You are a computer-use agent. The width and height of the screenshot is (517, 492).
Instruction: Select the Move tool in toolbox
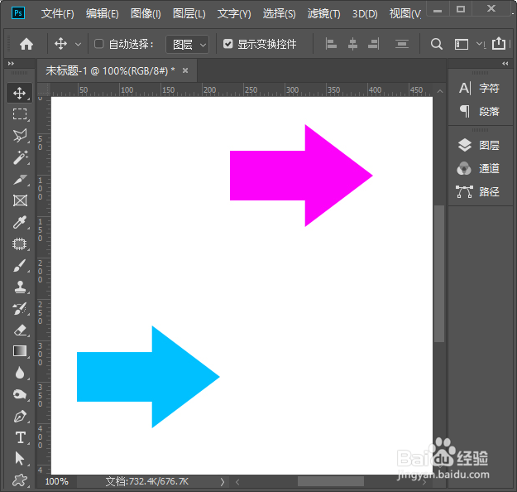(x=20, y=93)
